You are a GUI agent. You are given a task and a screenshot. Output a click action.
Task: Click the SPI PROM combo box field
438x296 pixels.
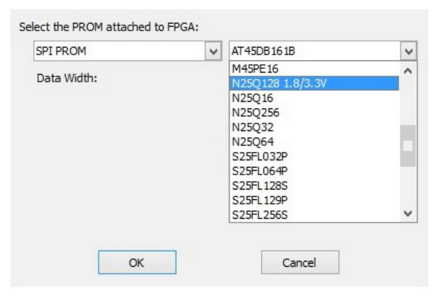[x=117, y=51]
